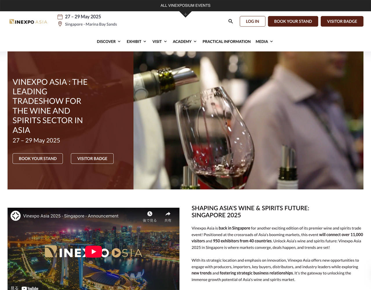Click the calendar icon beside event dates
This screenshot has width=371, height=290.
click(x=60, y=17)
